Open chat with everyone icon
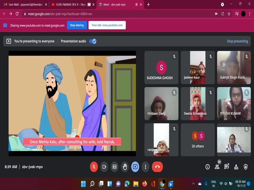 click(226, 167)
